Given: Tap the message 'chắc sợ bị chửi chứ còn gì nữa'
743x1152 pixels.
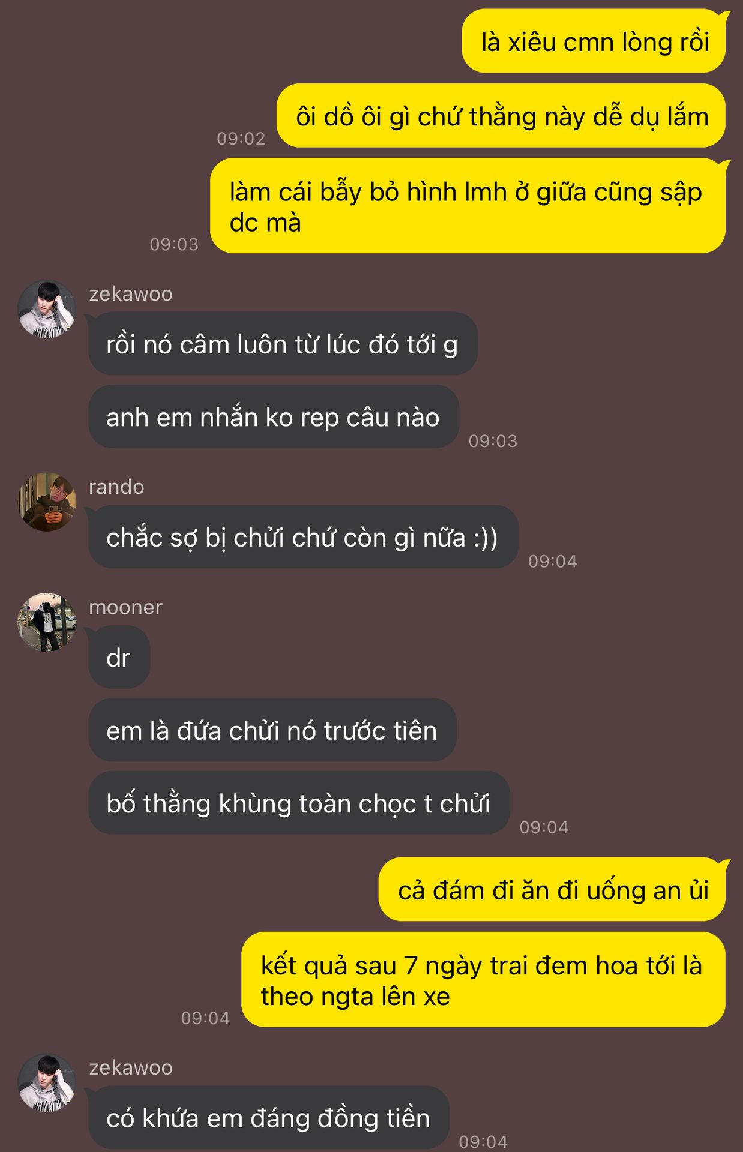Looking at the screenshot, I should [303, 537].
